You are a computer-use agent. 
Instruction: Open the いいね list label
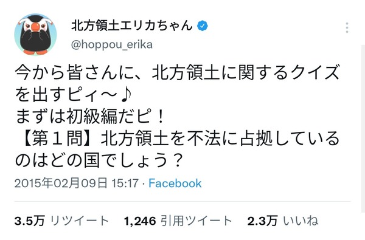pyautogui.click(x=301, y=221)
